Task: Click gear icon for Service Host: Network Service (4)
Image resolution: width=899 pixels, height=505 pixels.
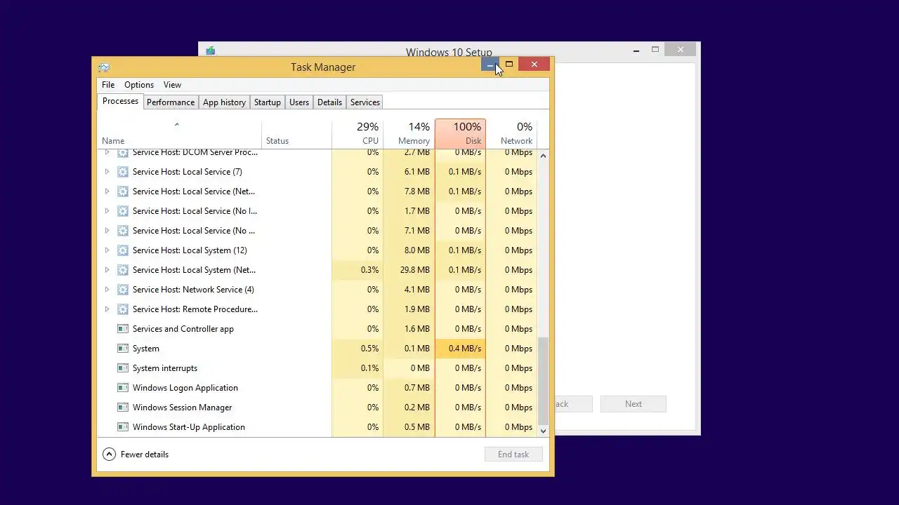Action: (123, 290)
